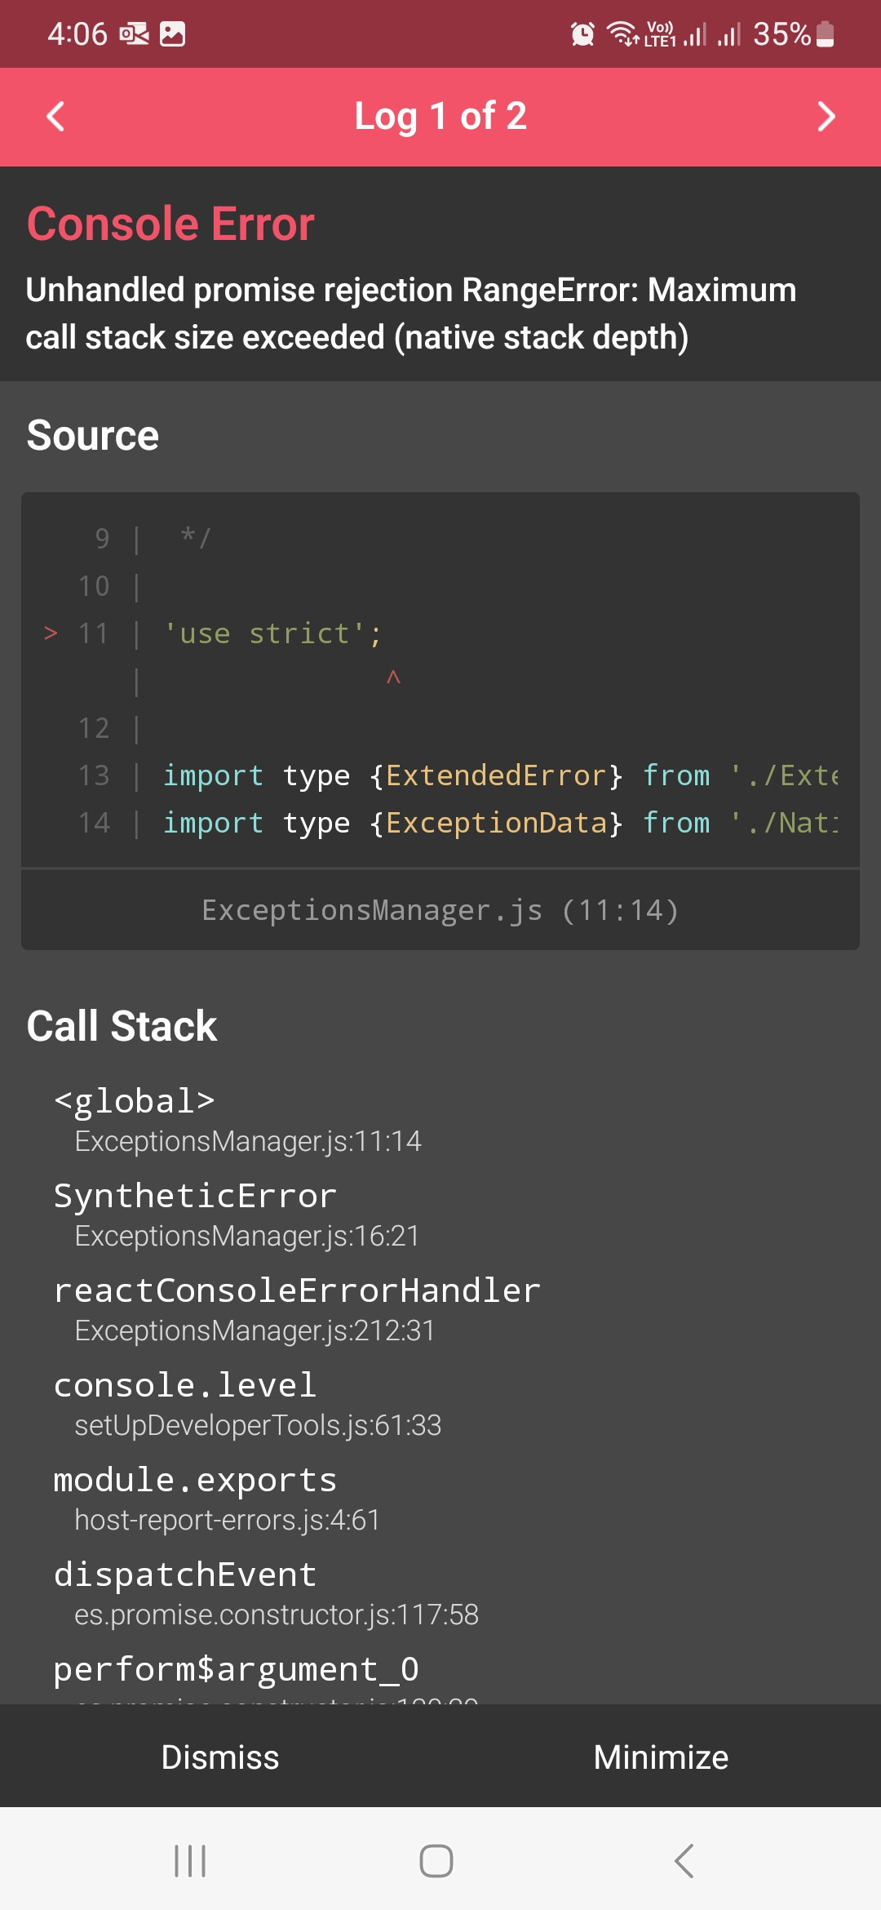The width and height of the screenshot is (881, 1910).
Task: Tap the ExceptionData import line
Action: point(500,823)
